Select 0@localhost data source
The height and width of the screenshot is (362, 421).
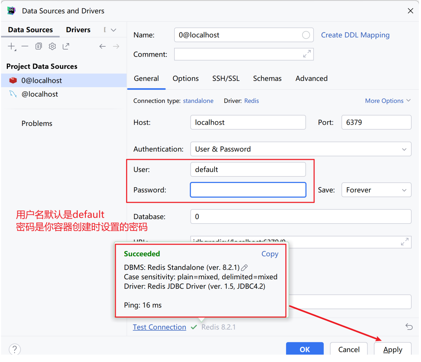(x=64, y=80)
